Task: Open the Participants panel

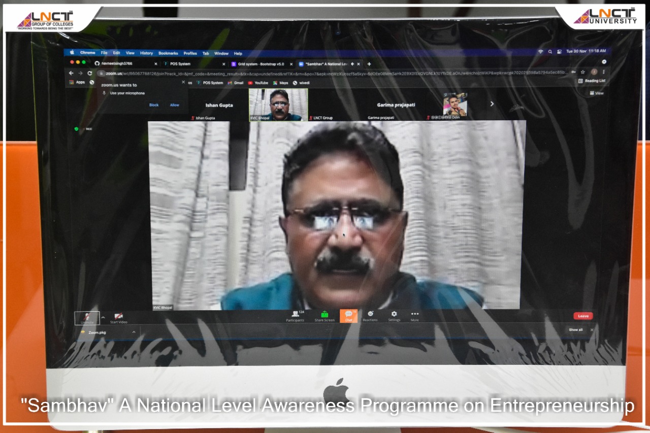Action: 295,316
